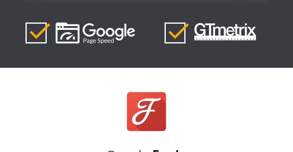Click the "Page Speed" text label
This screenshot has height=152, width=293.
pos(98,41)
